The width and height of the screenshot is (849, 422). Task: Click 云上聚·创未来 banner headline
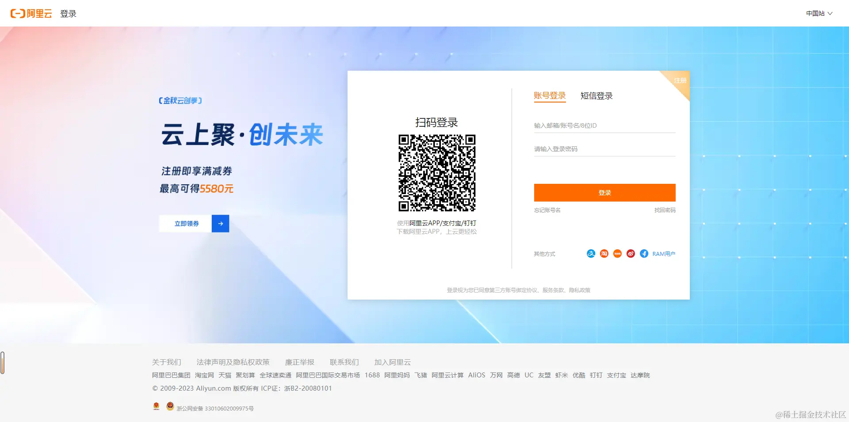[x=242, y=134]
